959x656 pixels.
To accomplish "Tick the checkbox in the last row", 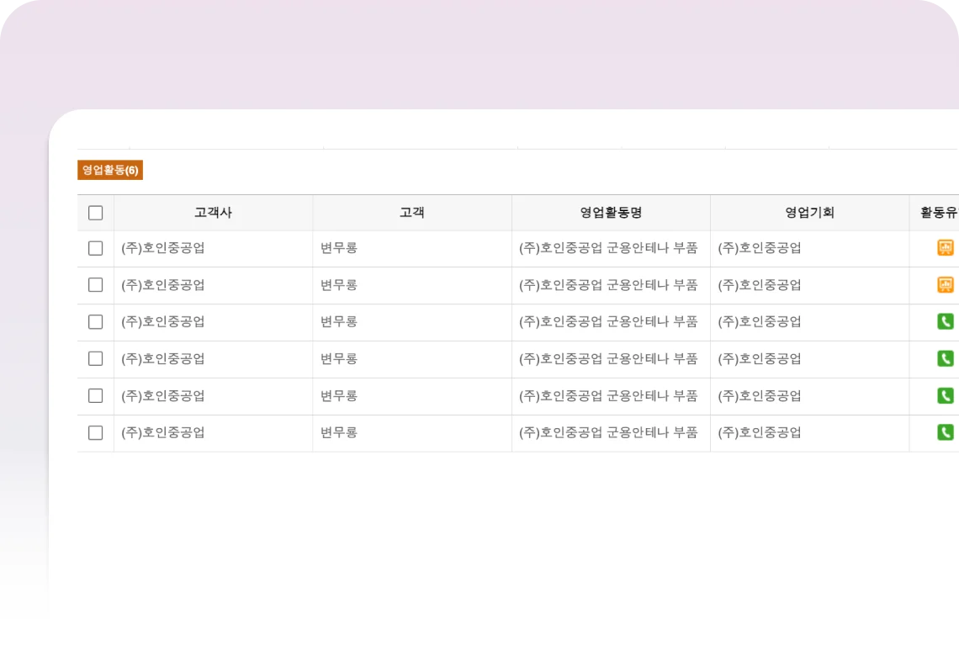I will [x=96, y=432].
